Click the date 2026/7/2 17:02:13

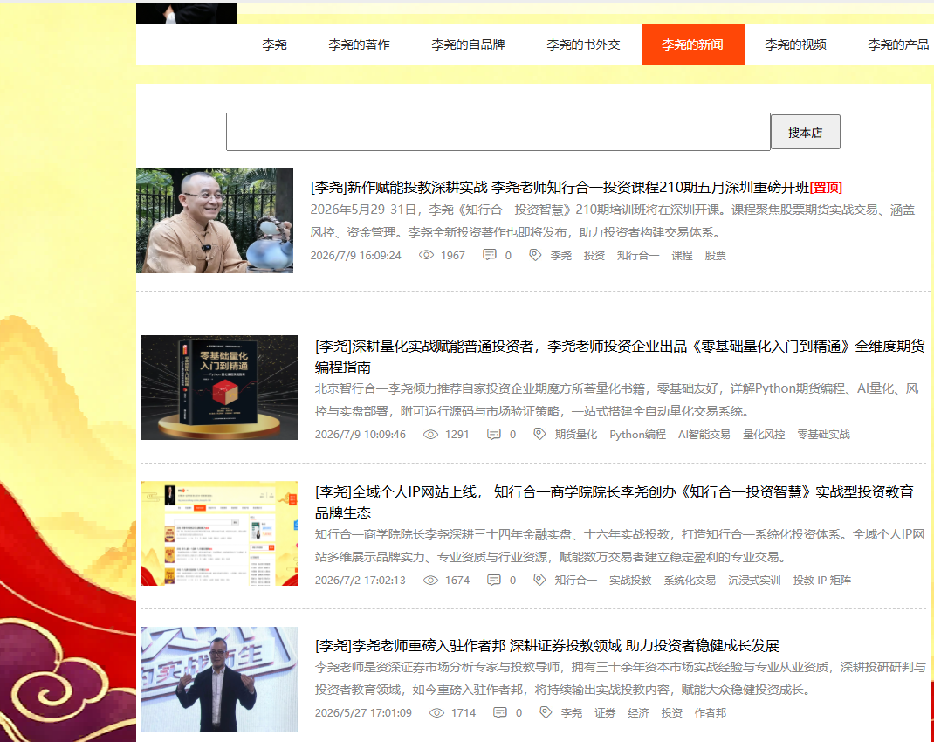tap(361, 580)
